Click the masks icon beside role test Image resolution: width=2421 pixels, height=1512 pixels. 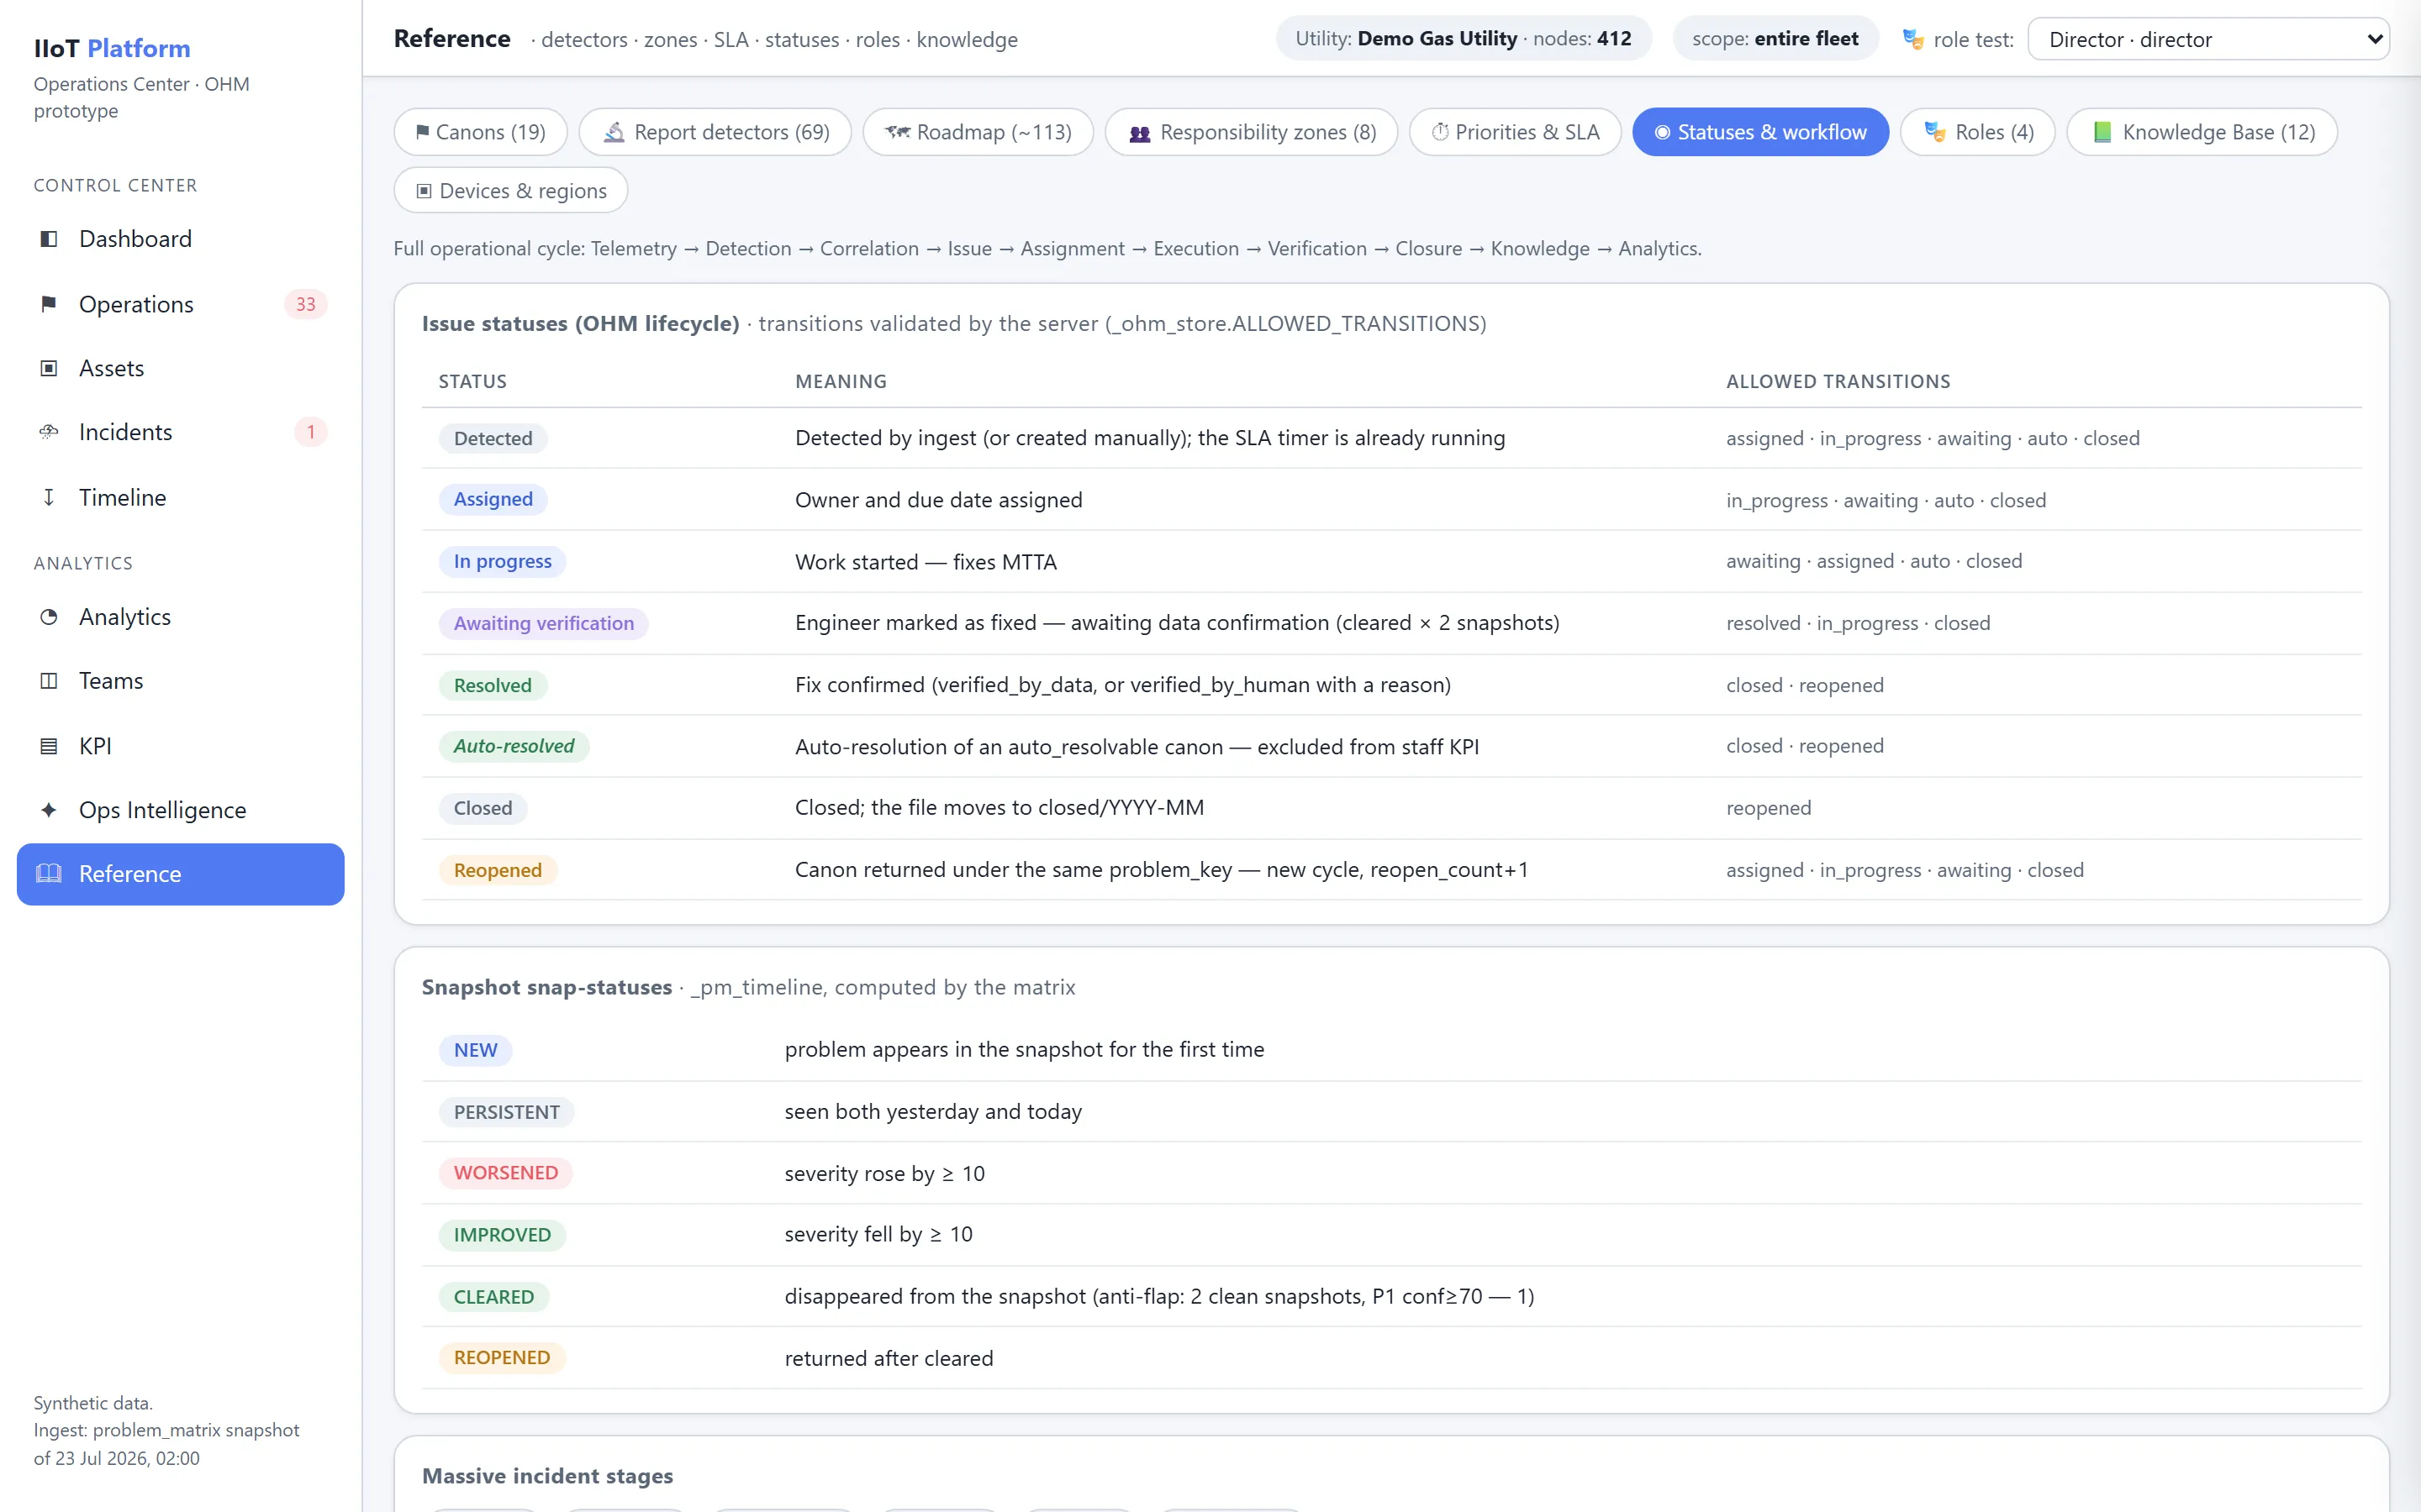[x=1912, y=39]
